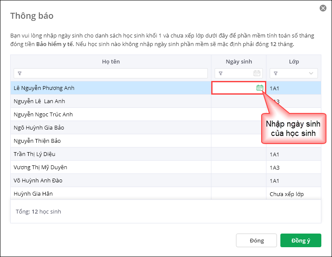The image size is (332, 257).
Task: Click the Lớp column header
Action: tap(294, 61)
